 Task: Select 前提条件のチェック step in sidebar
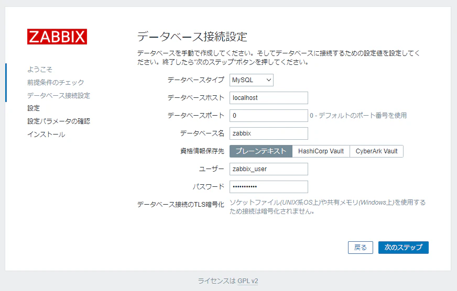[x=56, y=82]
